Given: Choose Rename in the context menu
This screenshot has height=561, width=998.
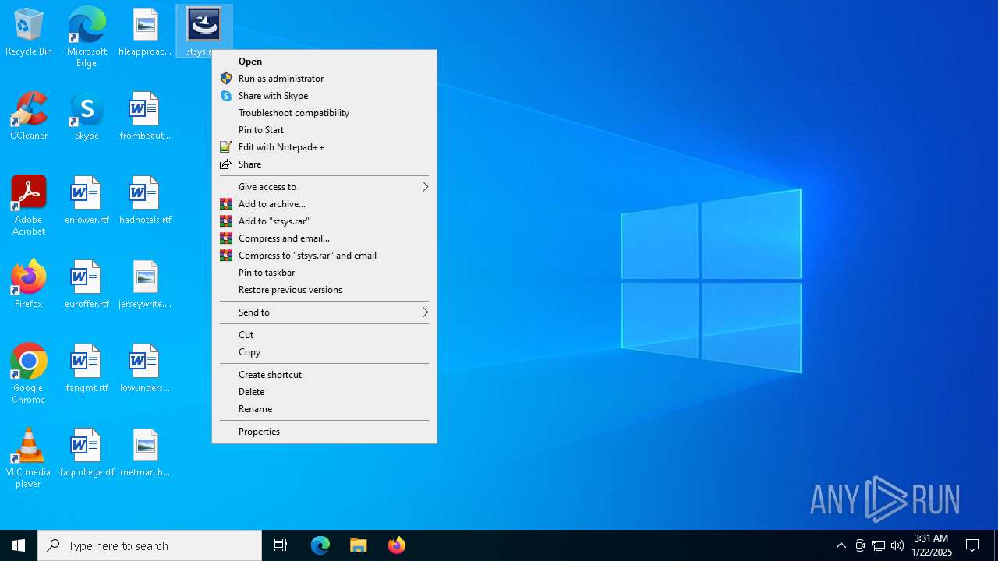Looking at the screenshot, I should tap(324, 409).
